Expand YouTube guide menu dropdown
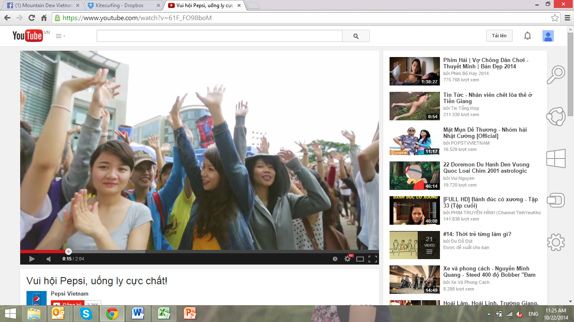 point(61,36)
